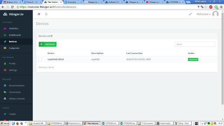Toggle the sidebar menu icon

pyautogui.click(x=39, y=14)
